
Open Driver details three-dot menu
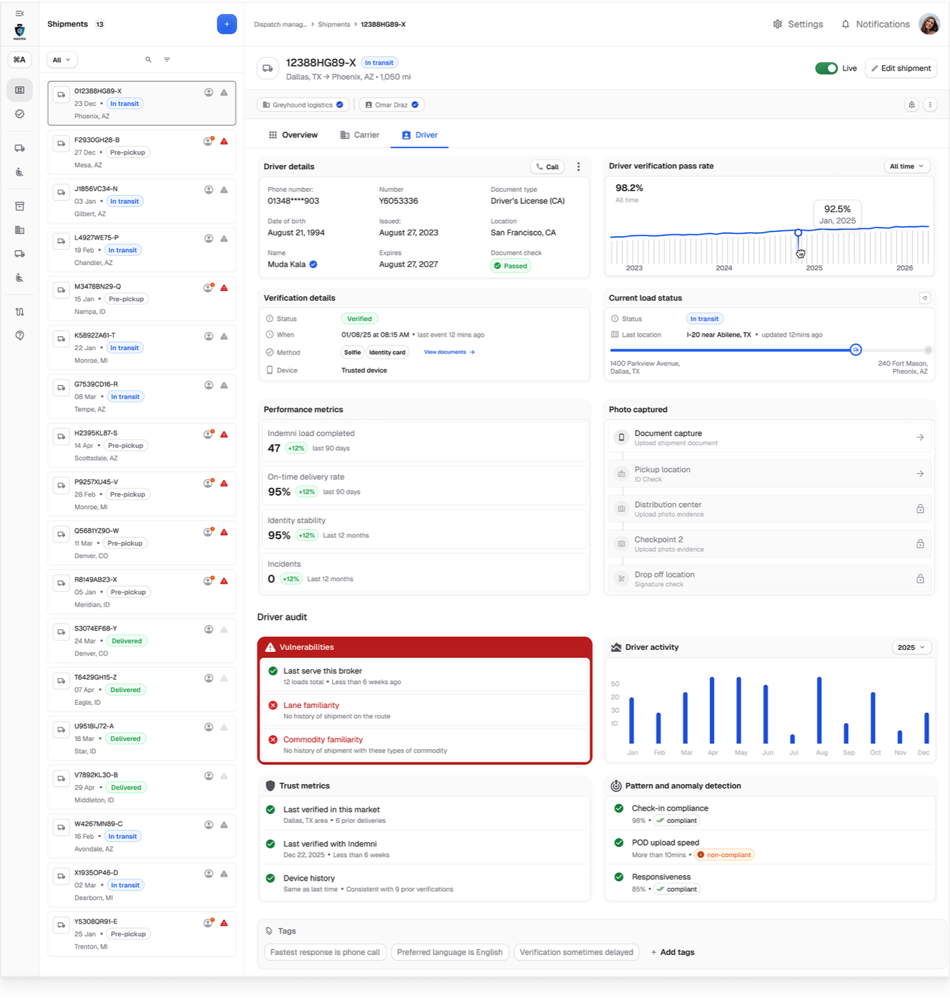pos(579,167)
